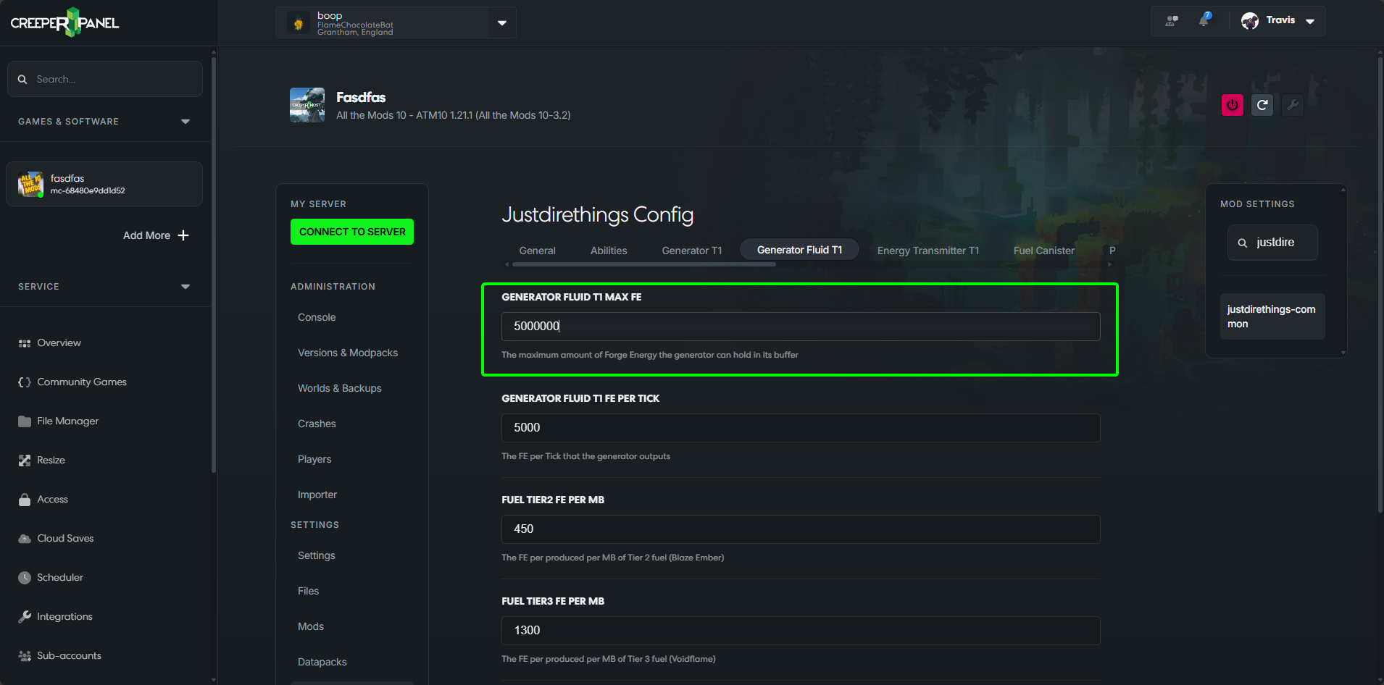Switch to the General config tab
The image size is (1384, 685).
coord(538,251)
